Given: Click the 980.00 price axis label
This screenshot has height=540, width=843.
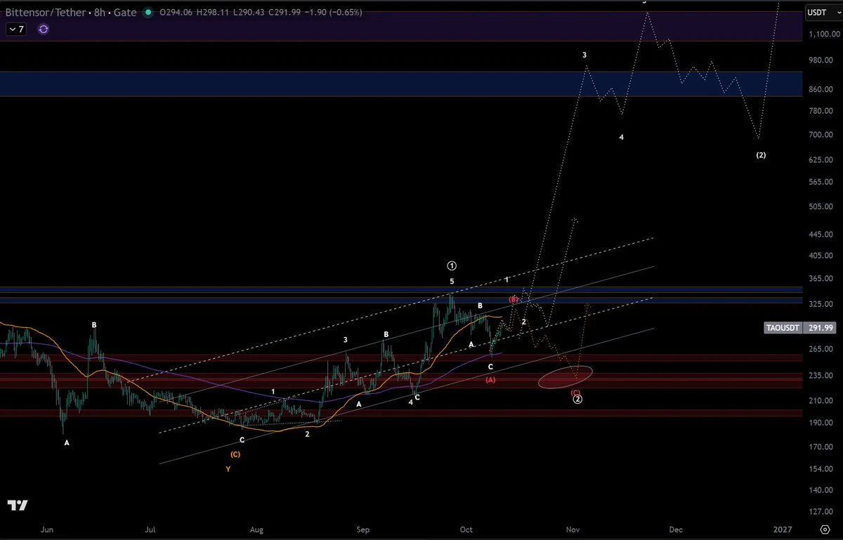Looking at the screenshot, I should pyautogui.click(x=820, y=61).
